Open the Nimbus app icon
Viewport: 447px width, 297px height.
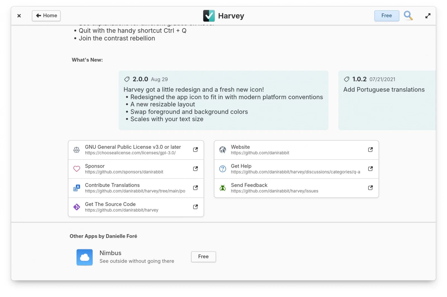click(85, 257)
